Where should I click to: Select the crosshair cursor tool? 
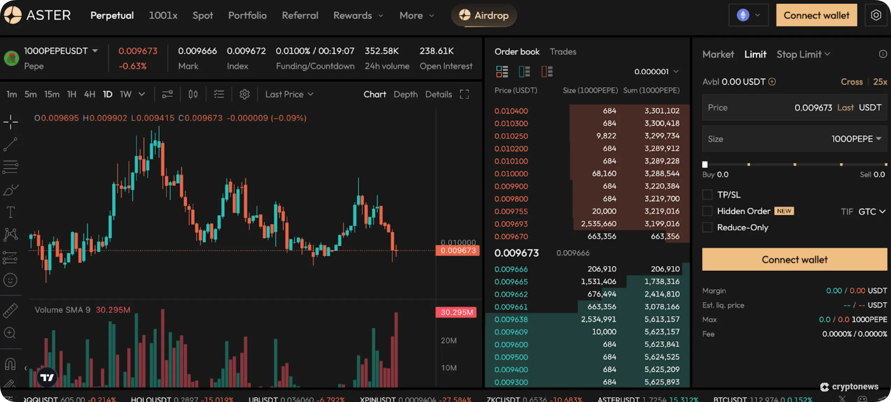(11, 122)
